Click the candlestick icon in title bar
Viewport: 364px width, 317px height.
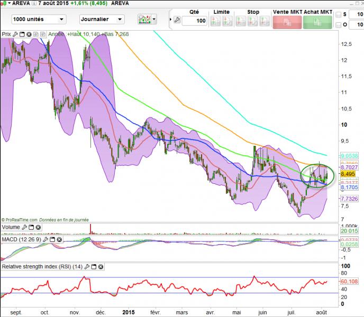tap(4, 3)
